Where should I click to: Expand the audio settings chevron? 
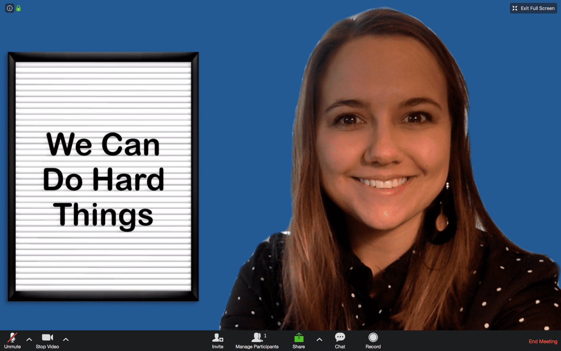(29, 339)
